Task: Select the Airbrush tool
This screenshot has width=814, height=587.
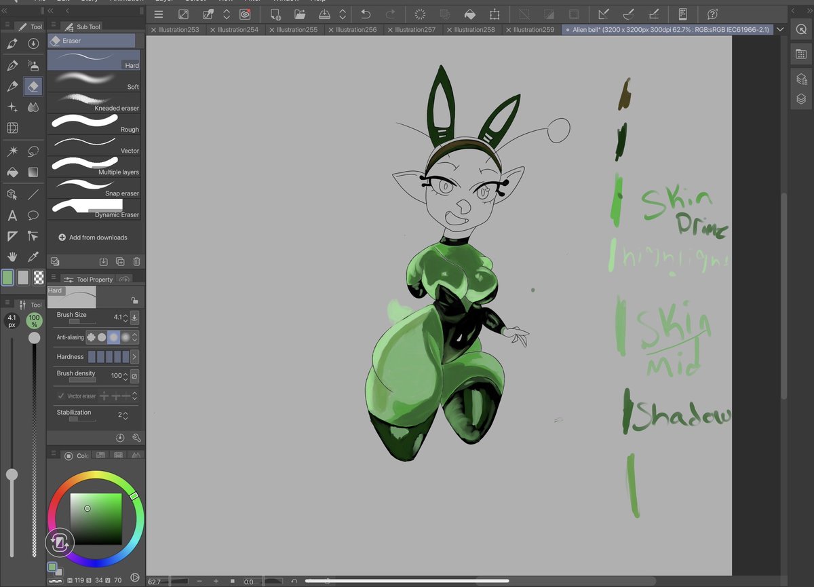Action: [33, 65]
